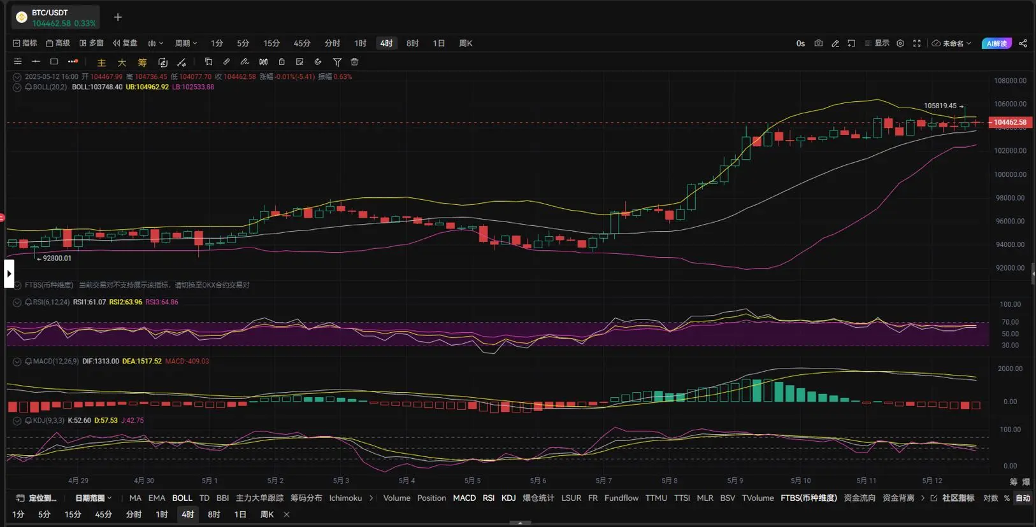Viewport: 1036px width, 527px height.
Task: Expand the left side panel arrow
Action: [x=9, y=274]
